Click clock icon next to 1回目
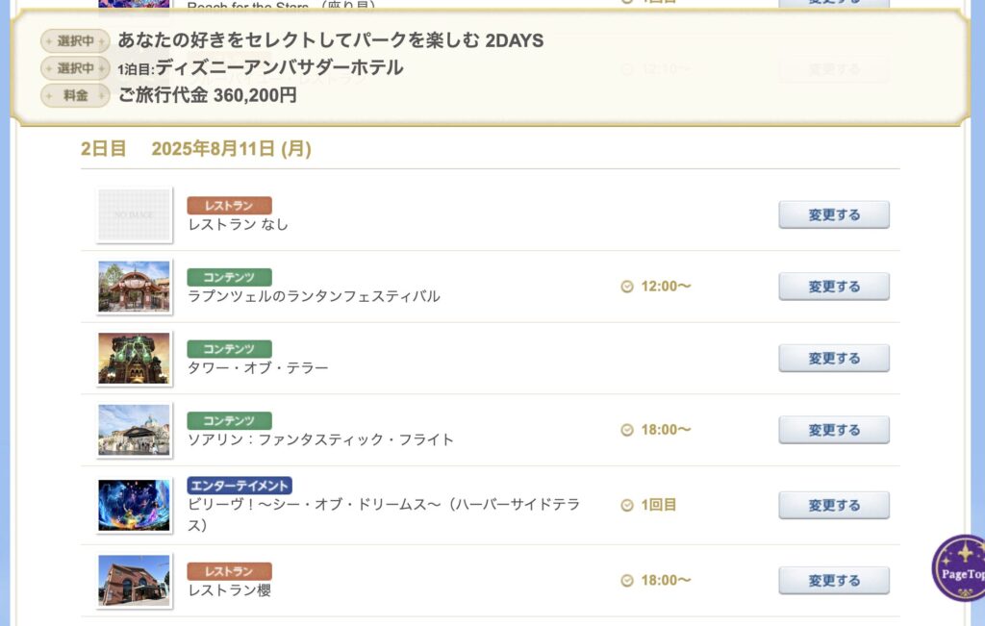Image resolution: width=985 pixels, height=626 pixels. (x=627, y=506)
